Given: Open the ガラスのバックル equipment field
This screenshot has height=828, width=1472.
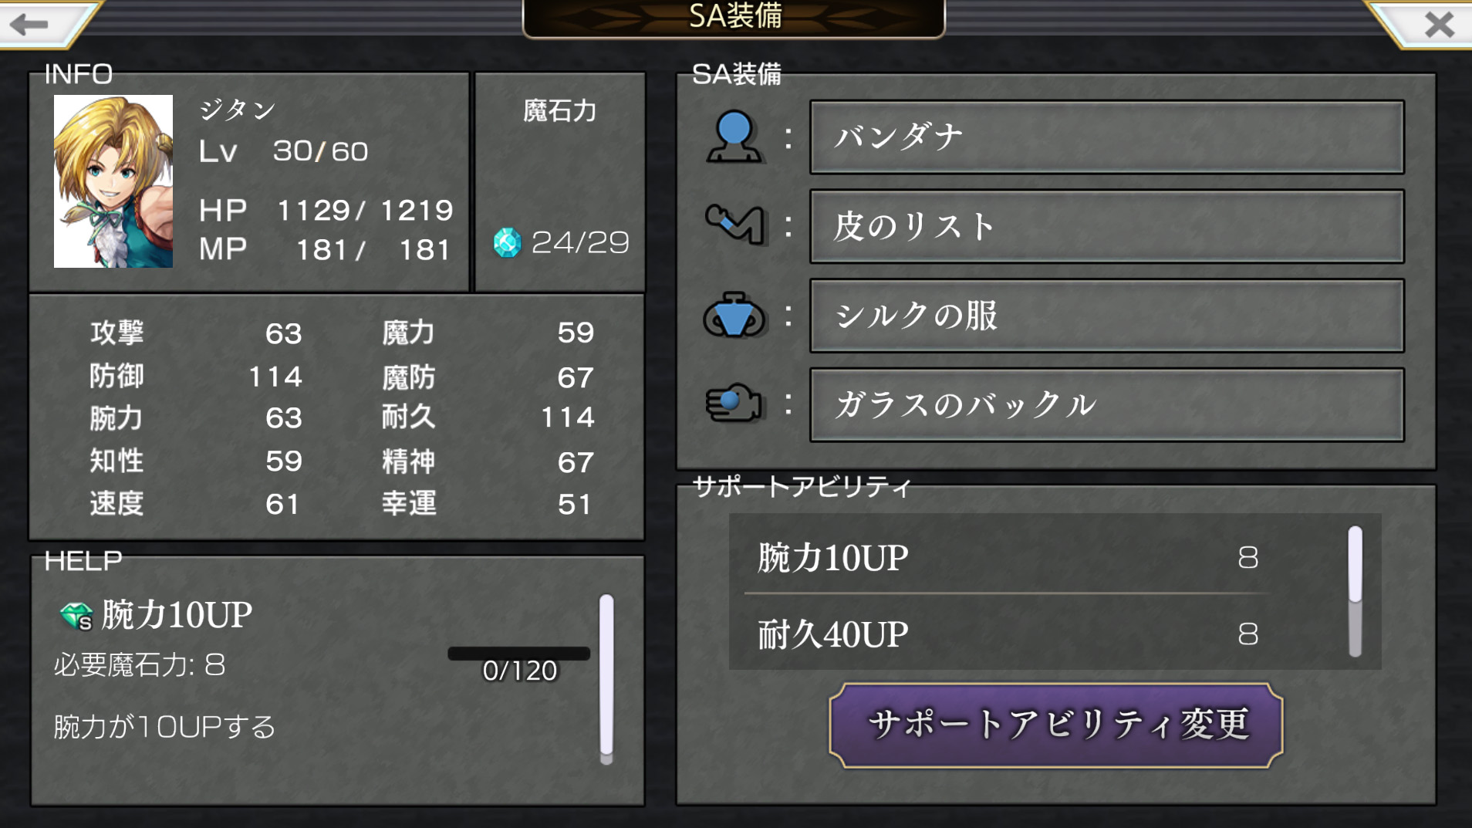Looking at the screenshot, I should (1106, 404).
